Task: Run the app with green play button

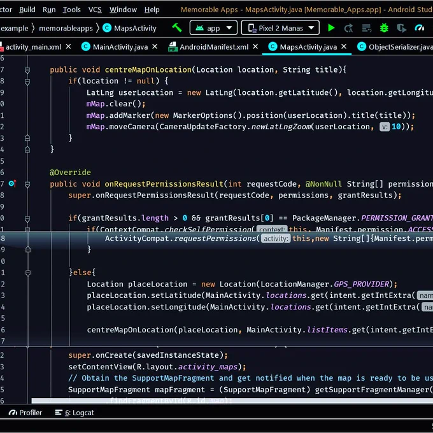Action: pyautogui.click(x=331, y=28)
